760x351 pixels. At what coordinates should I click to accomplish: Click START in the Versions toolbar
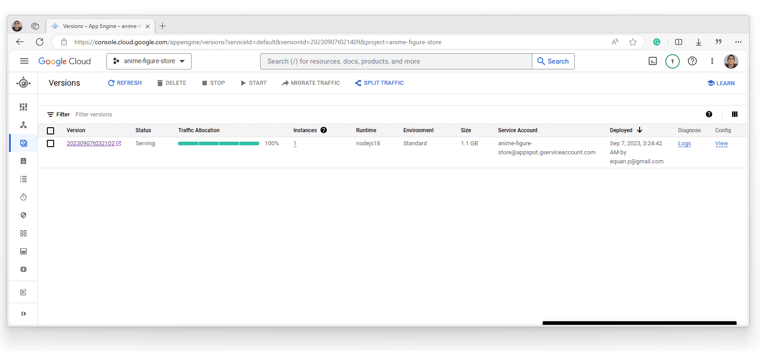point(254,83)
